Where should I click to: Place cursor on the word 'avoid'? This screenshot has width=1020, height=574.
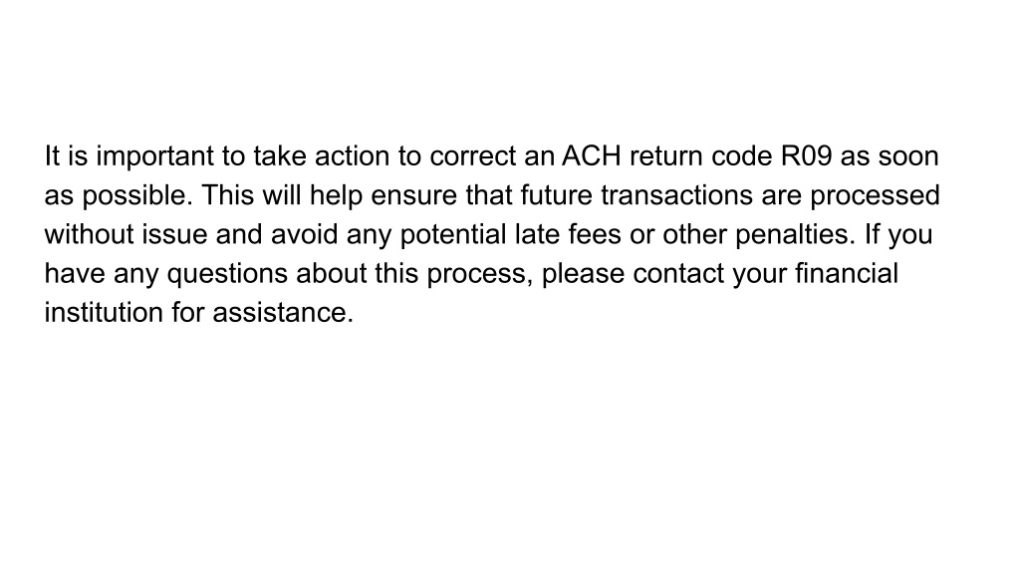pyautogui.click(x=305, y=234)
